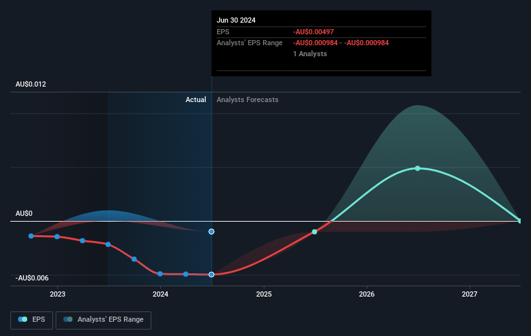Select the mid-2025 forecast EPS point
This screenshot has height=336, width=531.
pos(314,232)
